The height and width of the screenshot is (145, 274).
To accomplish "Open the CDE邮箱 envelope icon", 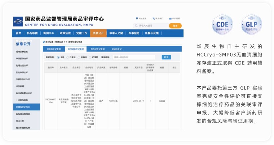I will (170, 18).
